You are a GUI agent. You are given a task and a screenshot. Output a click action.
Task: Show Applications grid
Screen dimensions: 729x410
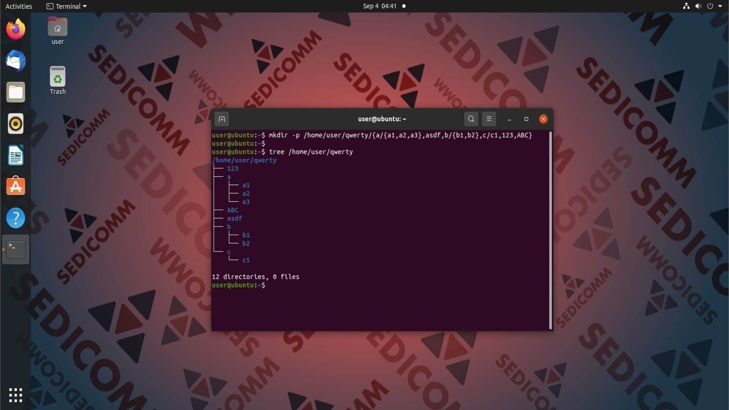[16, 395]
